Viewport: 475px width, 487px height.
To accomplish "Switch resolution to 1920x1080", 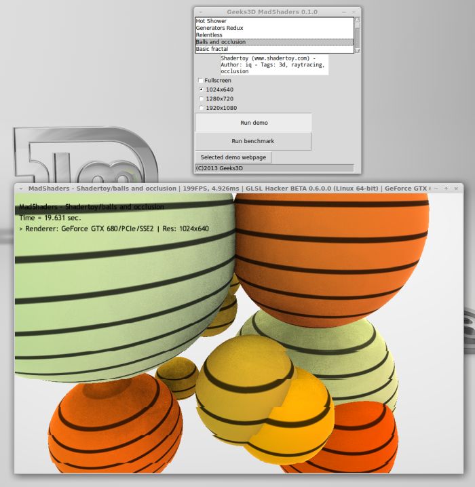I will (x=202, y=108).
